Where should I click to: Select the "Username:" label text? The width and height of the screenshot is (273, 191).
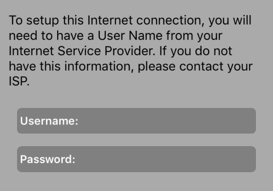coord(49,121)
